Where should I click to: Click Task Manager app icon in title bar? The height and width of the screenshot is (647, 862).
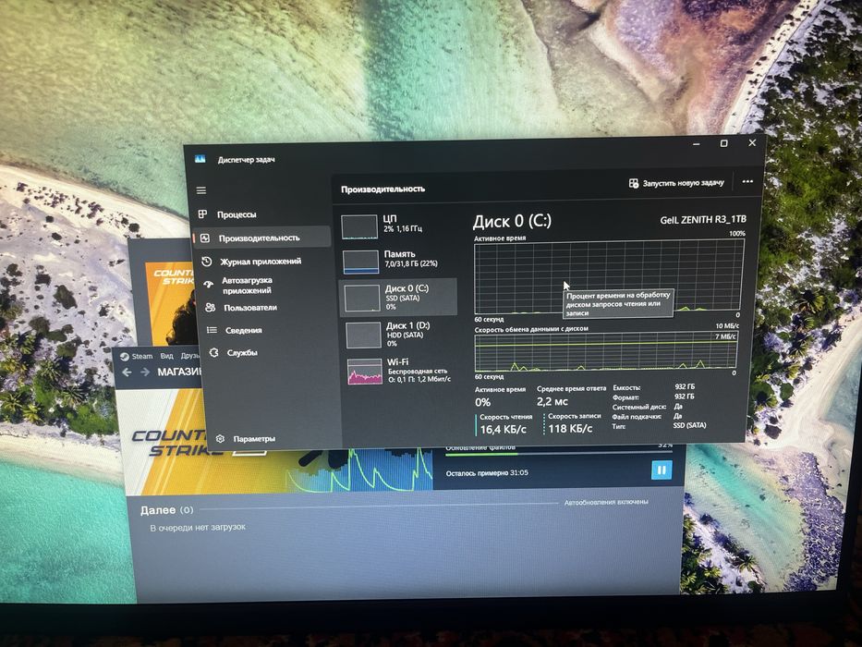[200, 159]
